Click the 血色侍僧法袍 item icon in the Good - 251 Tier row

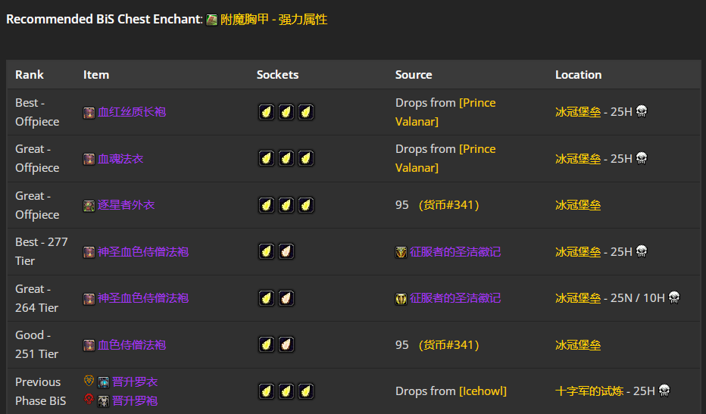89,346
